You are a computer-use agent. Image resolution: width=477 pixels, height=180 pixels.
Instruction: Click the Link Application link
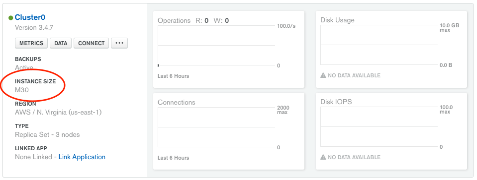82,157
